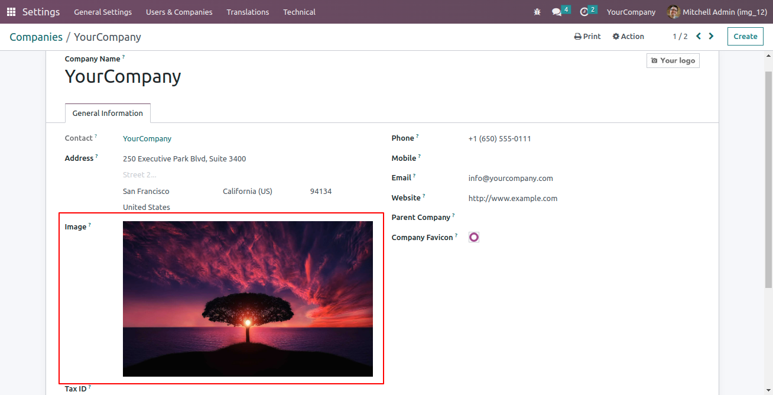Click the Print button
Viewport: 773px width, 395px height.
click(587, 37)
